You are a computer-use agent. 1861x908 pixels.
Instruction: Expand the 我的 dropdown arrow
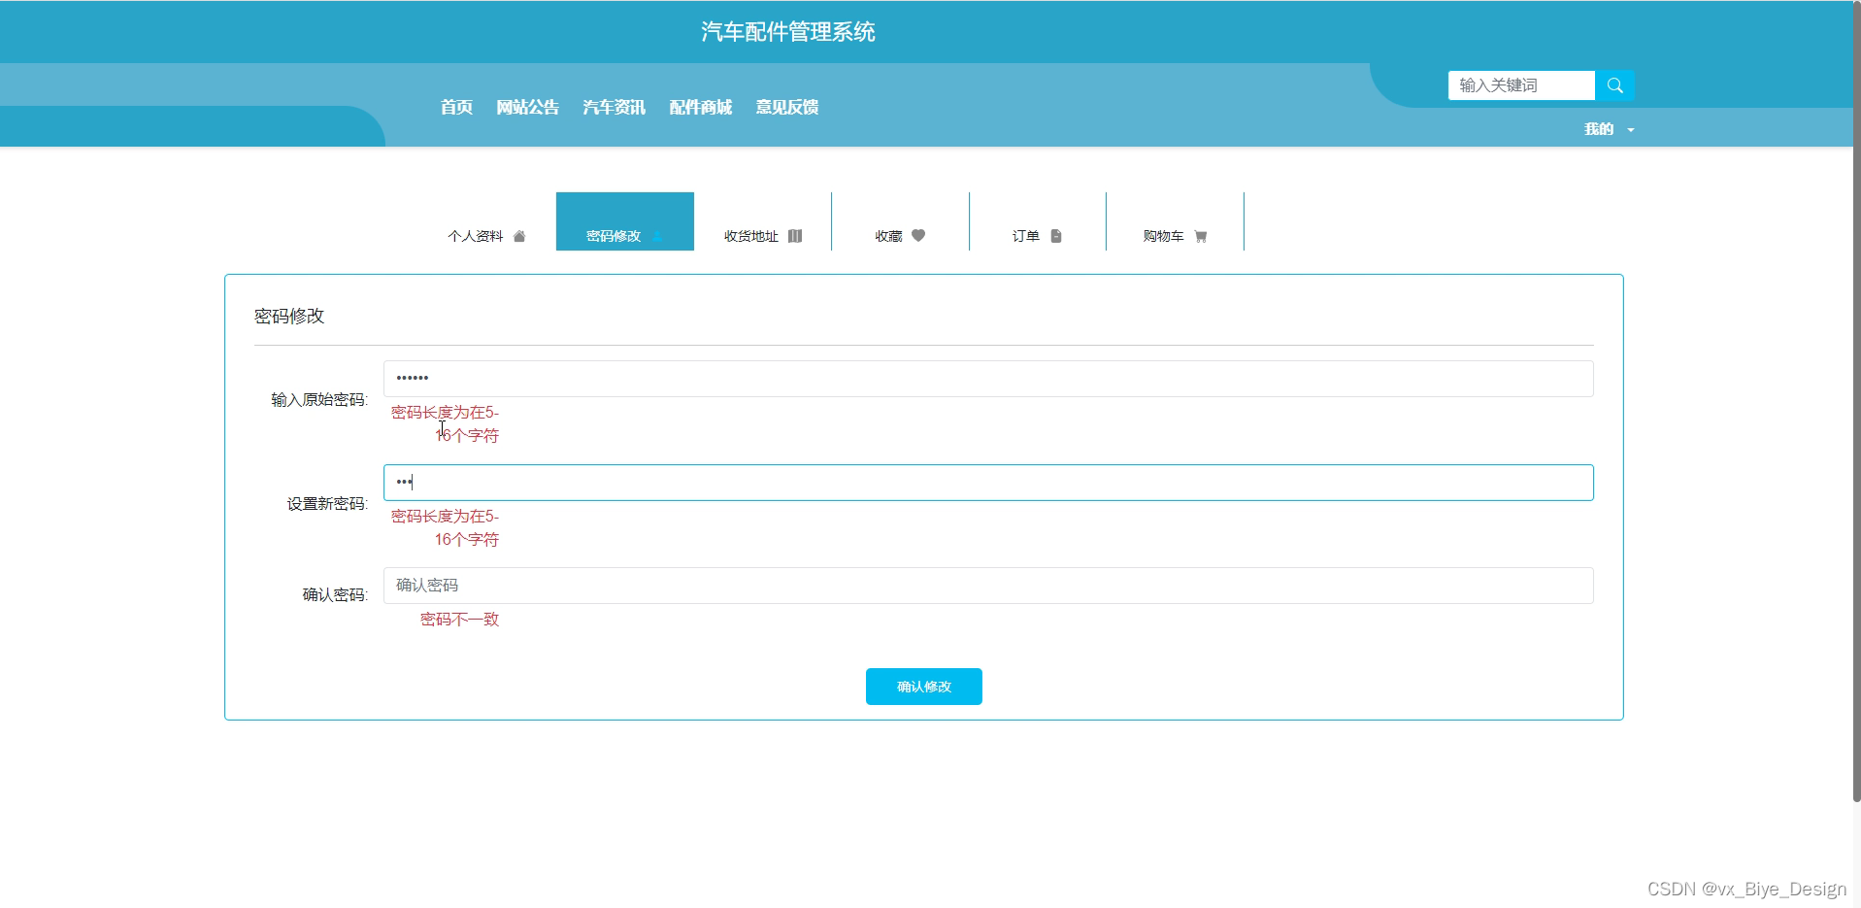(x=1631, y=130)
